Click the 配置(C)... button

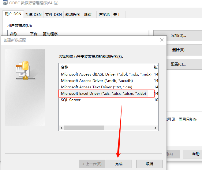[x=178, y=64]
